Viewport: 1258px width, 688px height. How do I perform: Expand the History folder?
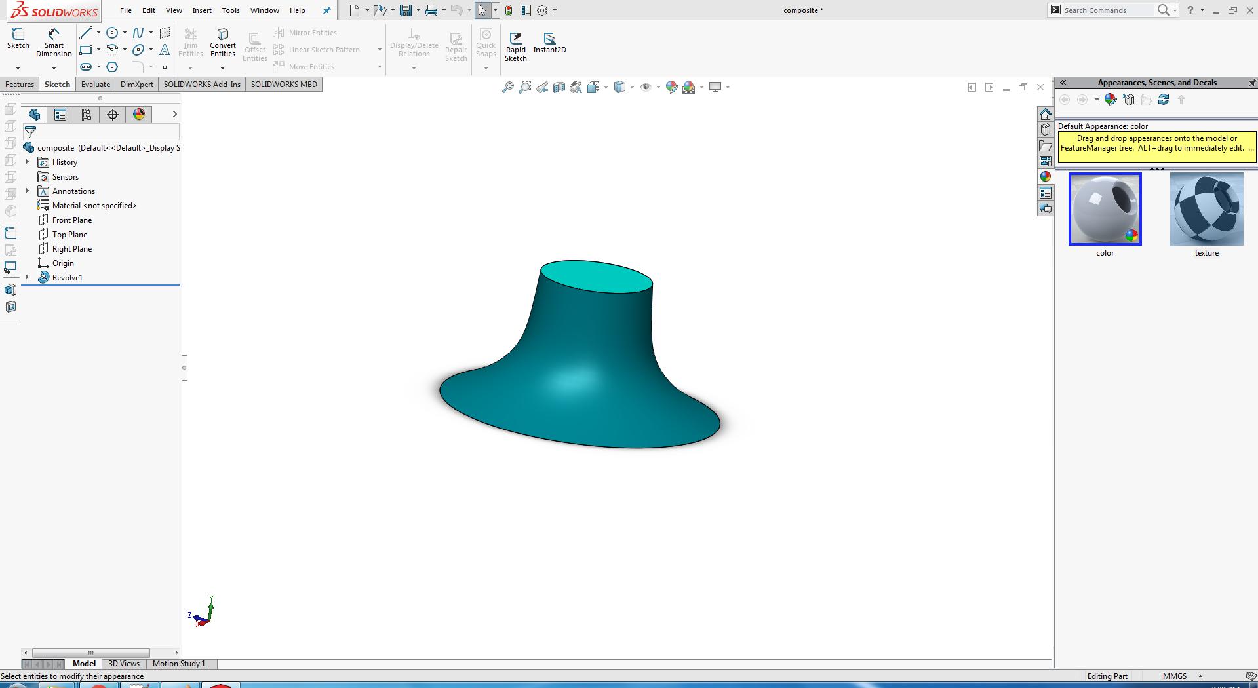[x=28, y=162]
